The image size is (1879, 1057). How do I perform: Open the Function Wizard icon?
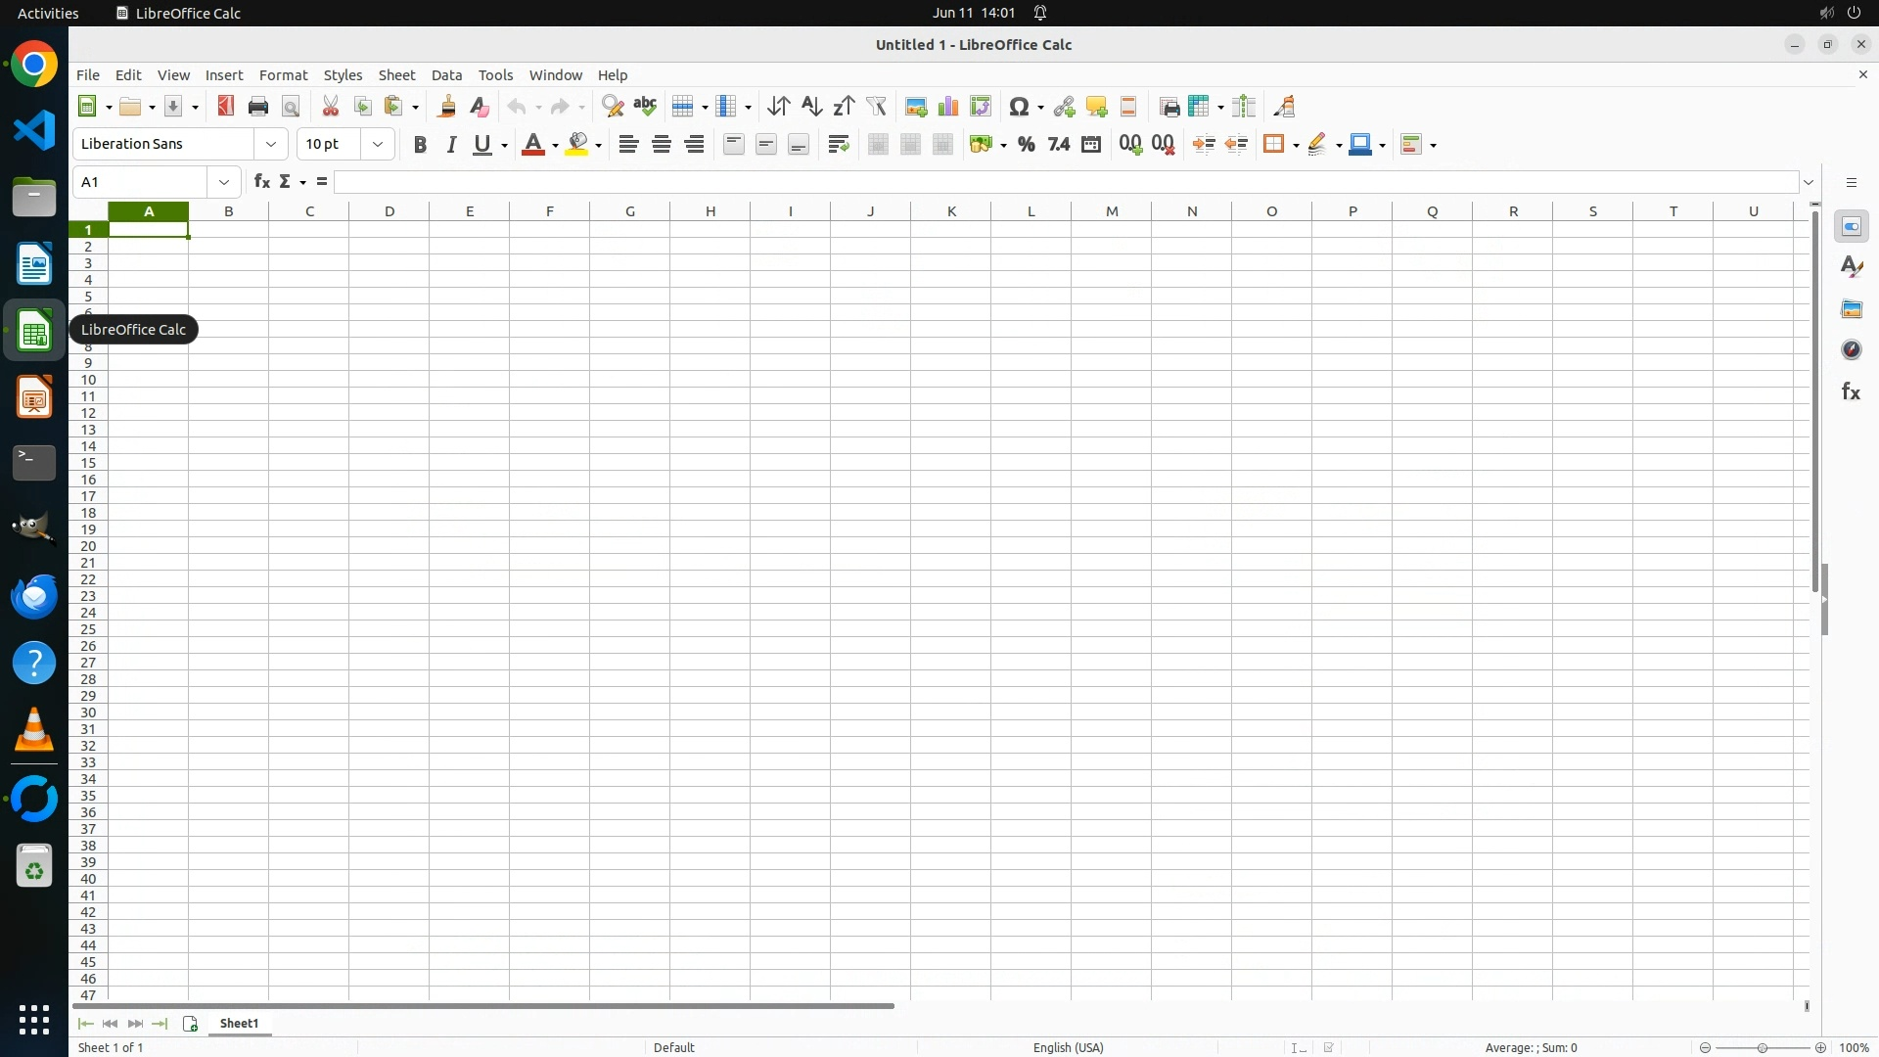click(261, 182)
